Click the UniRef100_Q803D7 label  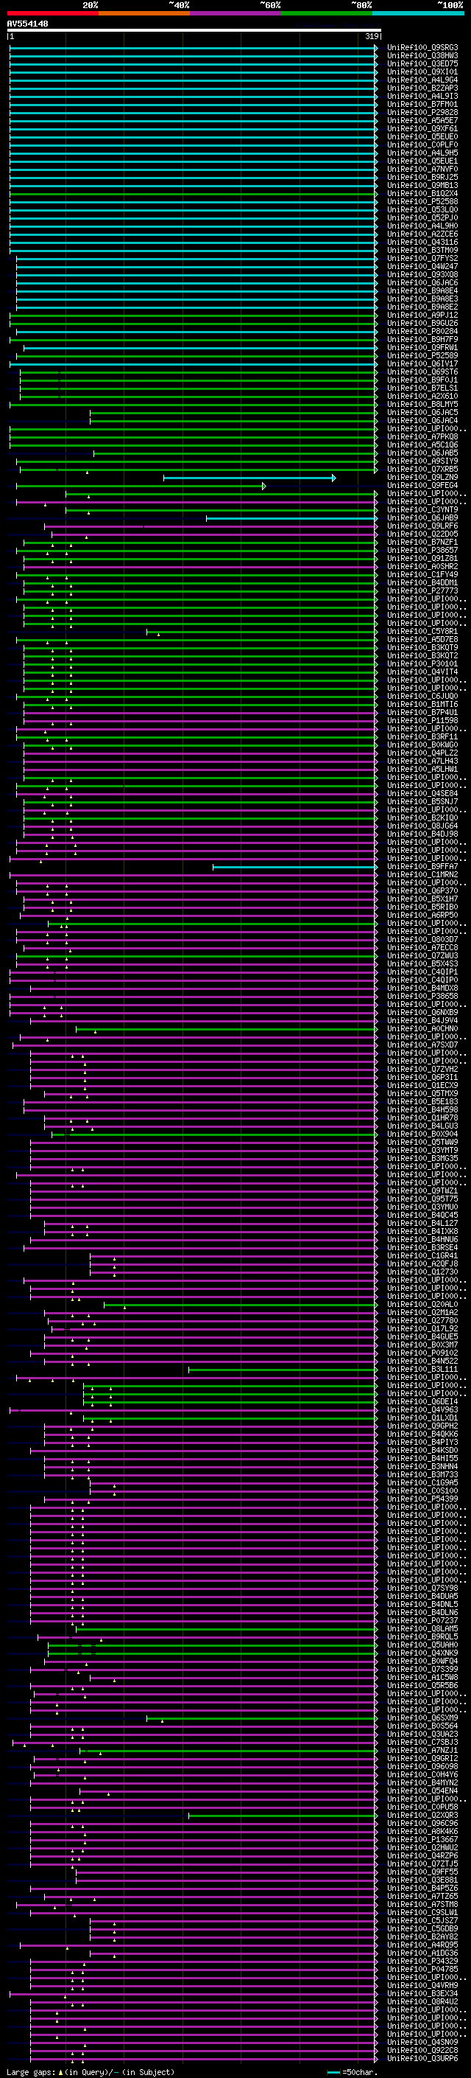coord(422,939)
